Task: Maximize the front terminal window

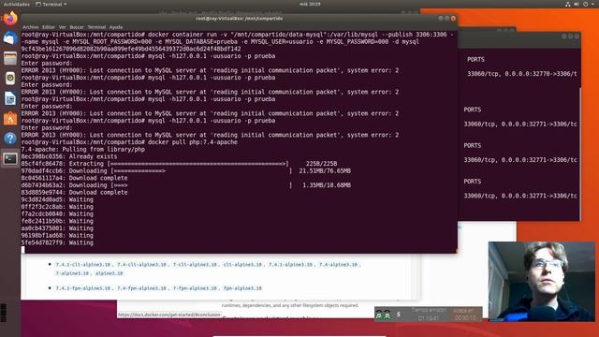Action: (447, 19)
